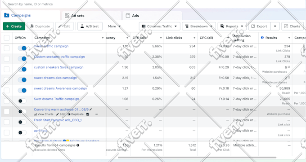Open the More dropdown menu
The image size is (306, 162).
tap(114, 26)
